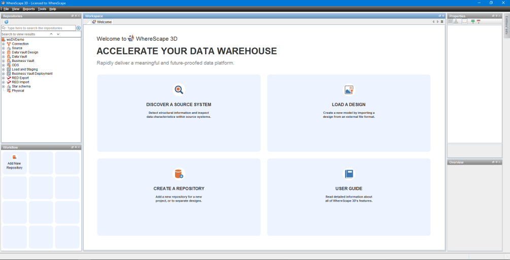Click the Connection category icon
This screenshot has width=510, height=260.
pos(9,44)
